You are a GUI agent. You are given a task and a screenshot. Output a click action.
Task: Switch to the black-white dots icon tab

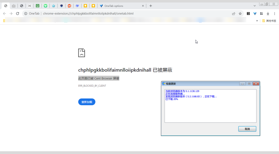pos(29,6)
